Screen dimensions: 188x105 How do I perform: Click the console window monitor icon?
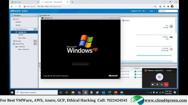[42, 18]
